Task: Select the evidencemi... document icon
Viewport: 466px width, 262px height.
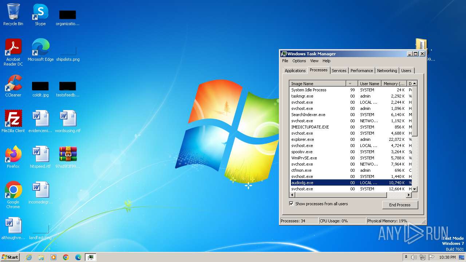Action: click(x=40, y=122)
